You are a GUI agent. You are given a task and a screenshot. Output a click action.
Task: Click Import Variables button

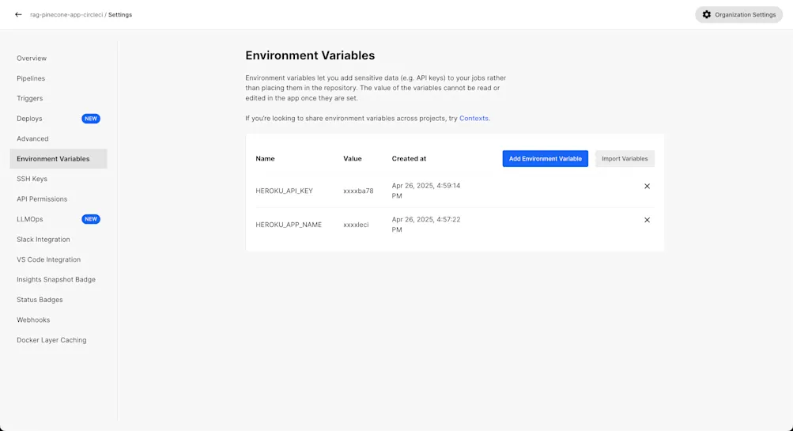(x=625, y=158)
